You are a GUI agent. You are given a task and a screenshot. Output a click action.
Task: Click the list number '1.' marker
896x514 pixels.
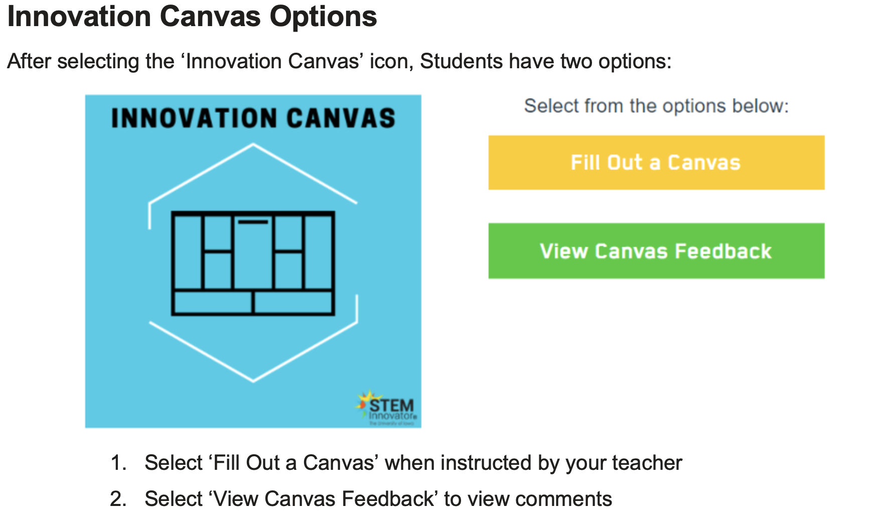pos(118,463)
